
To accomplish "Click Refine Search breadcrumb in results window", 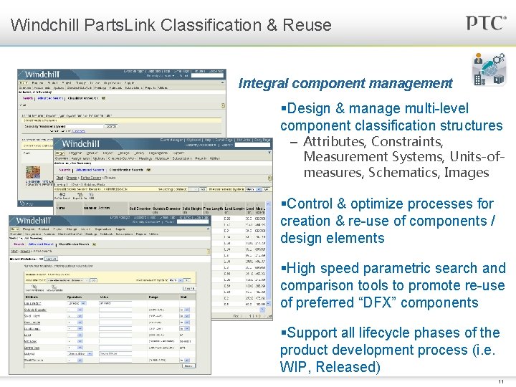I will click(90, 178).
